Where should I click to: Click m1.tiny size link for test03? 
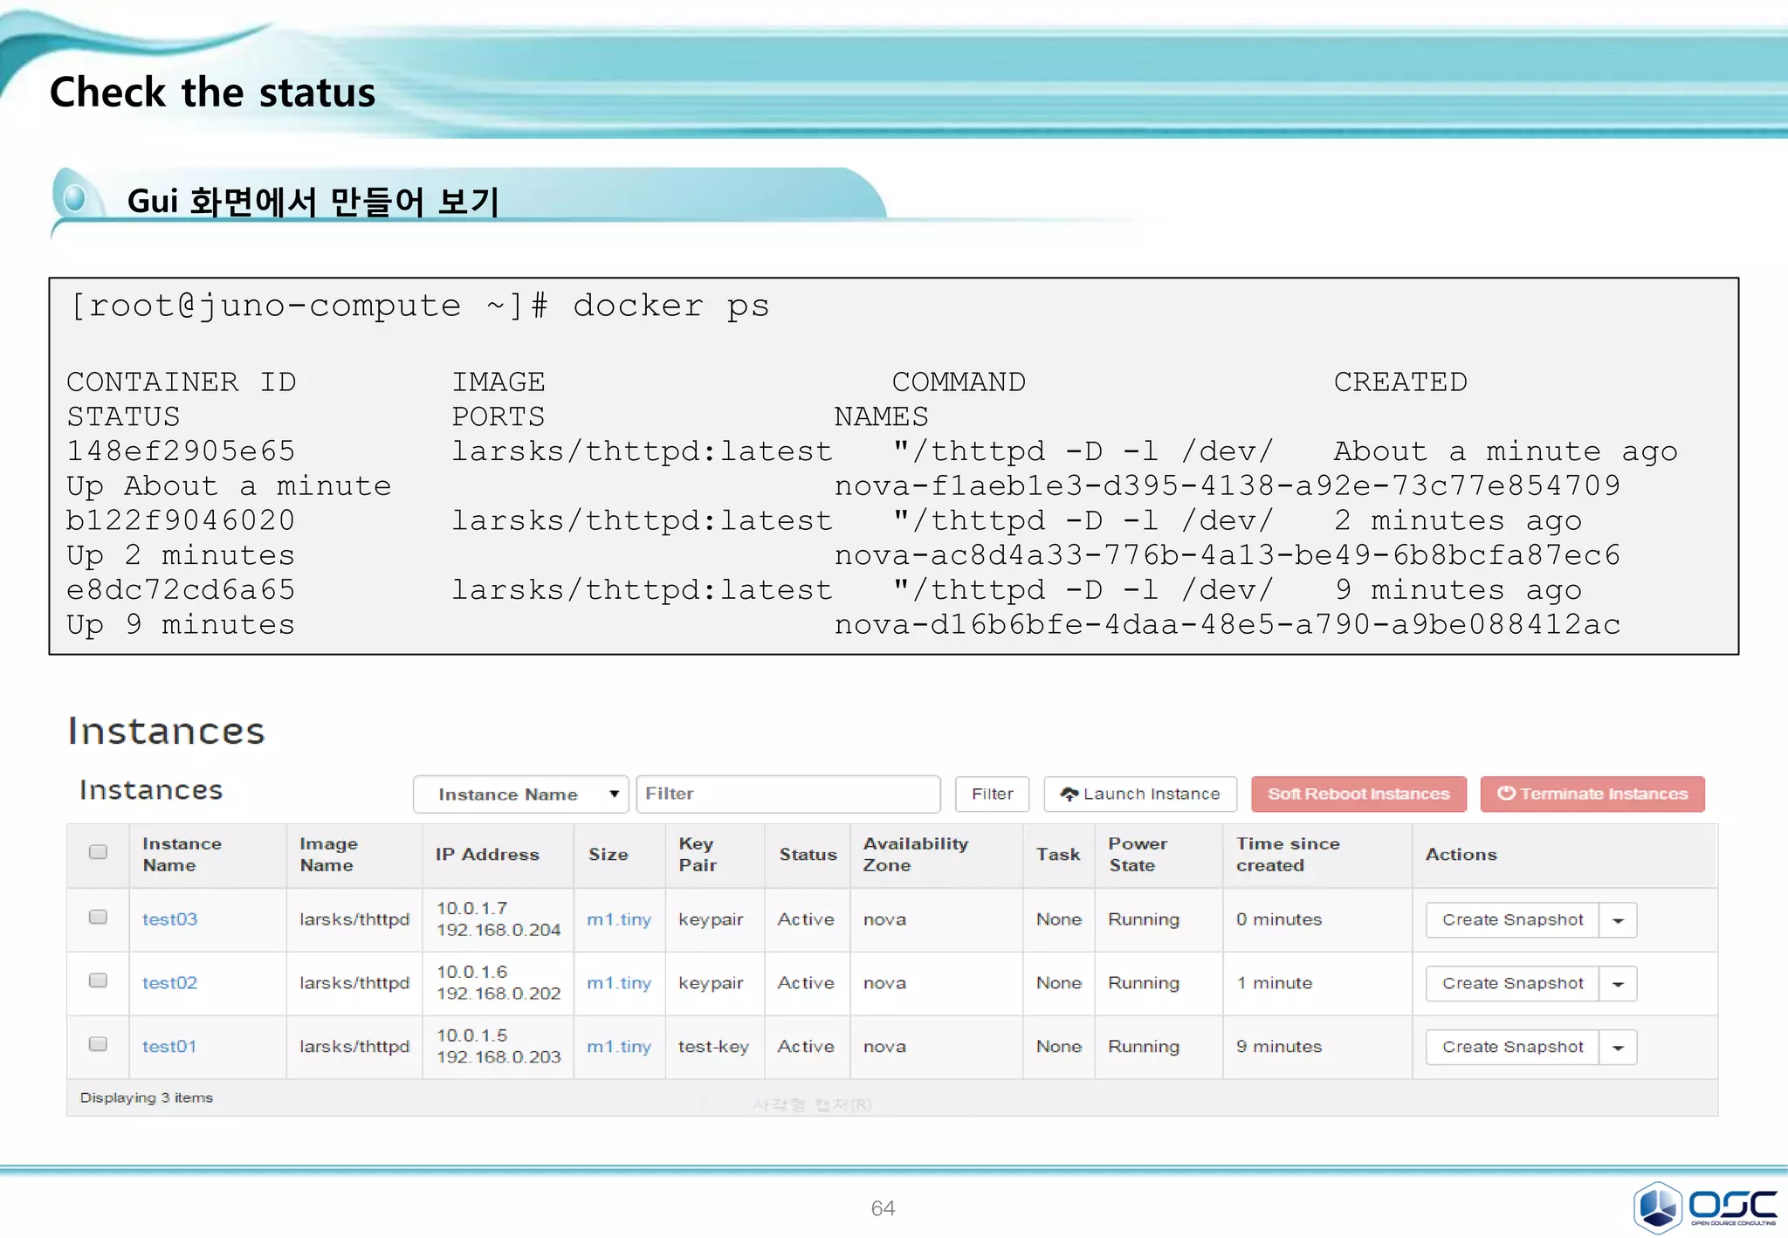(x=619, y=919)
